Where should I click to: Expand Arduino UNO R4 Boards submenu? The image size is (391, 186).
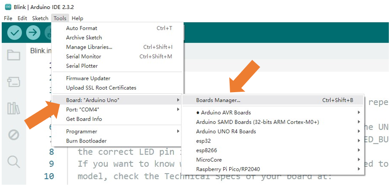273,131
